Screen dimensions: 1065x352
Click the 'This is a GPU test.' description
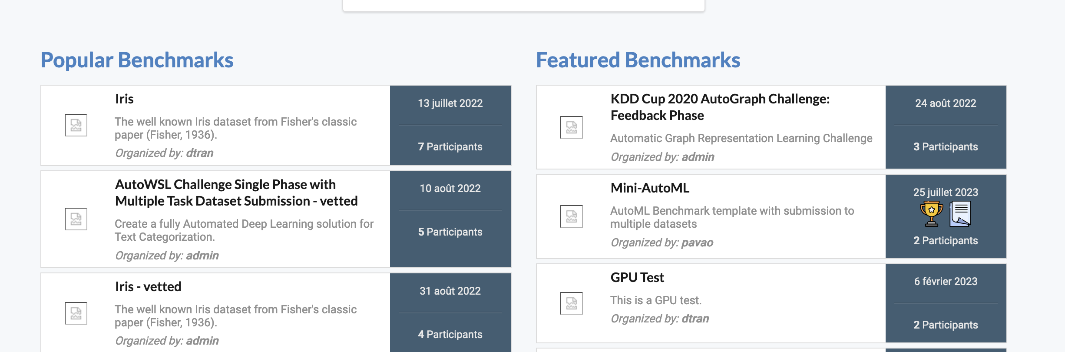[656, 301]
